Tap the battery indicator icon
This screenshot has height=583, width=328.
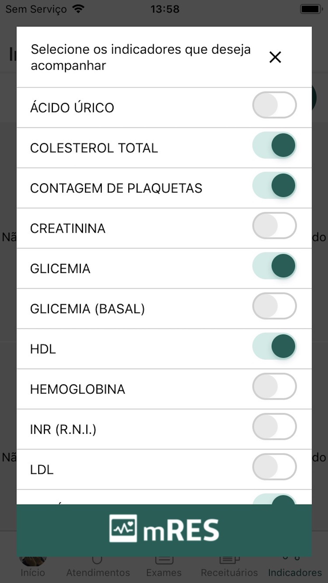310,9
